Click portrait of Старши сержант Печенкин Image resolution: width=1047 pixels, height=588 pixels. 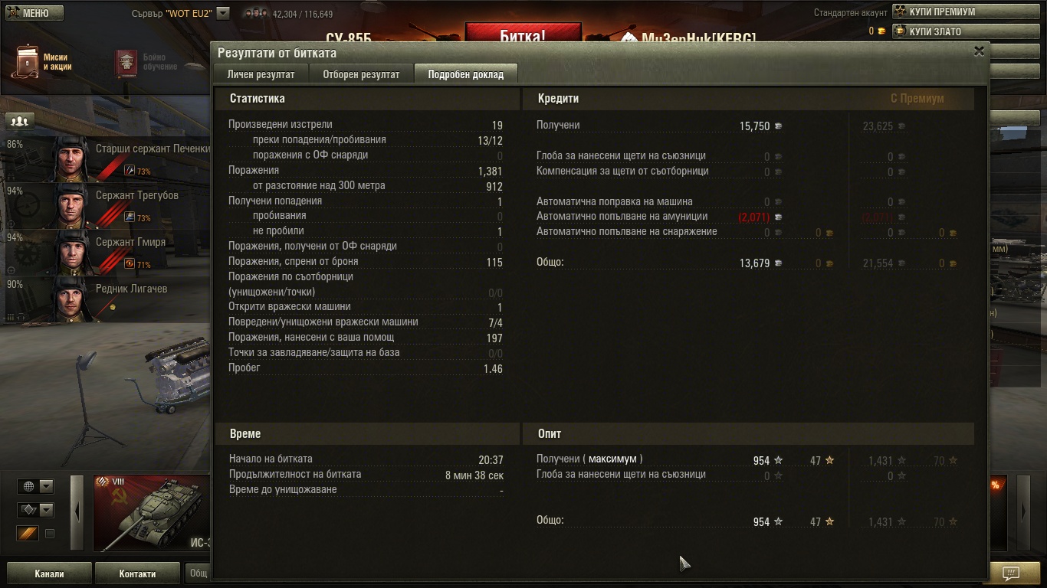point(71,158)
